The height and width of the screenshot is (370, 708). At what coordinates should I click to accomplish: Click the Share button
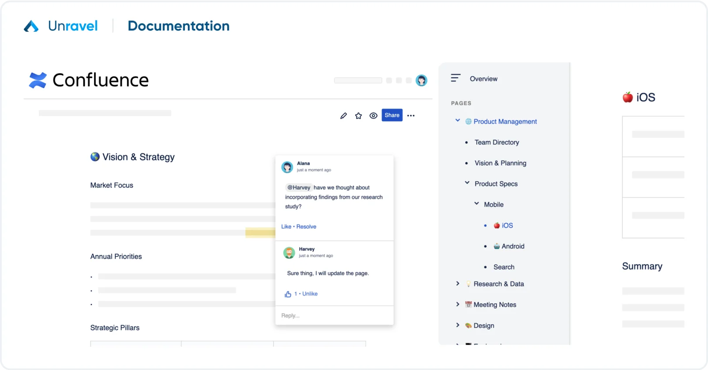392,115
